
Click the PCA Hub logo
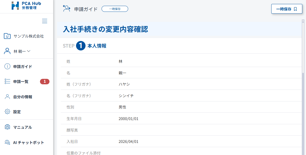click(26, 6)
